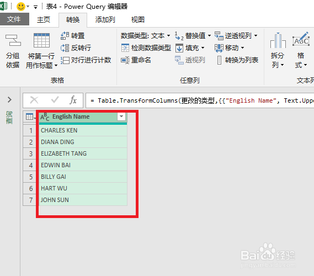Click the 透视列 (Pivot Column) button
Viewport: 314px width, 276px height.
(x=190, y=60)
